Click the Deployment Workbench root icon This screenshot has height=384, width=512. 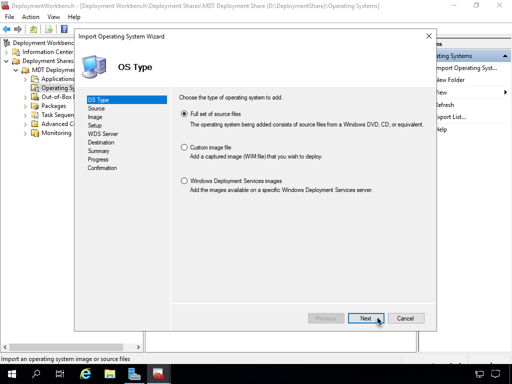point(6,43)
